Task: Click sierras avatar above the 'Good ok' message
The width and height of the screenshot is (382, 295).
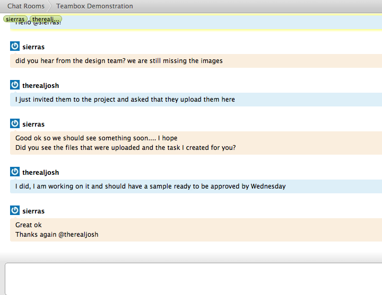Action: click(15, 124)
